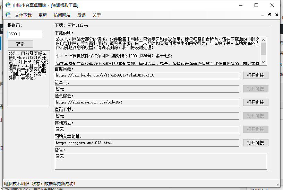The height and width of the screenshot is (190, 283).
Task: Click the 蓝奏云 field showing 暂无
Action: click(x=147, y=89)
